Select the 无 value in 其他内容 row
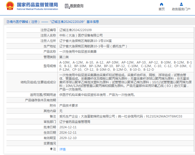 (x=61, y=111)
